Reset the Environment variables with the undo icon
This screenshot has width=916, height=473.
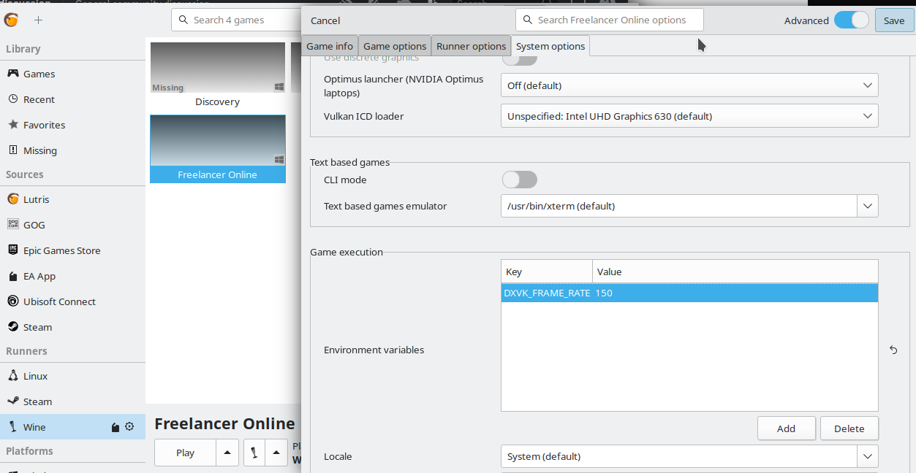pyautogui.click(x=893, y=350)
